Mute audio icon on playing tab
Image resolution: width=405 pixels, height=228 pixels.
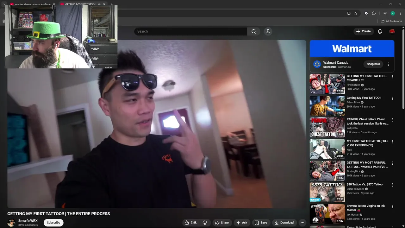coord(99,4)
